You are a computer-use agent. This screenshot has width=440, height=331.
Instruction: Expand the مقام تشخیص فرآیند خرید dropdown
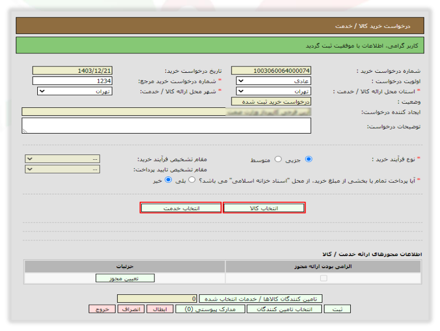click(62, 159)
